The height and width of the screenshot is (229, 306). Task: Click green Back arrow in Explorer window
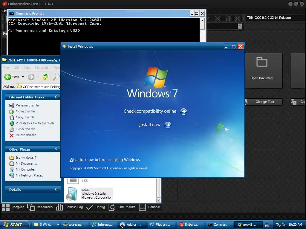8,77
